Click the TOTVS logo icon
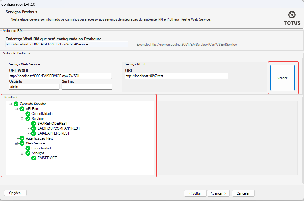Viewport: 304px width, 201px height. pyautogui.click(x=292, y=15)
